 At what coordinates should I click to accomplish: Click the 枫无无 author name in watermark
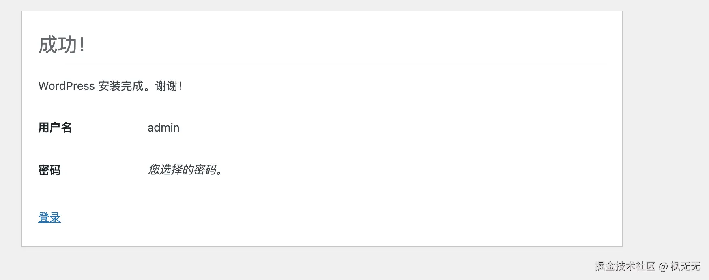[685, 266]
